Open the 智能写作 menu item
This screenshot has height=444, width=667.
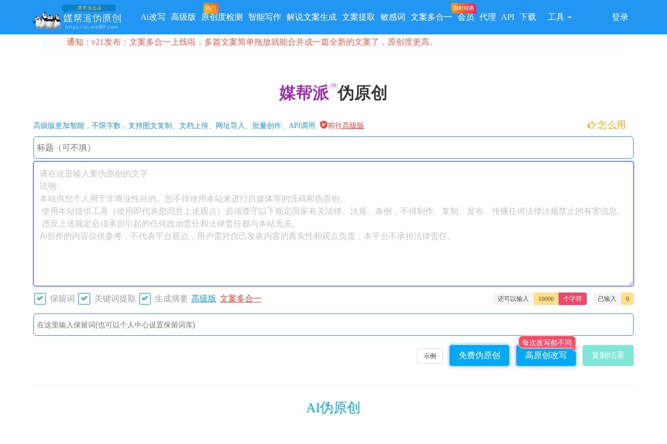(265, 17)
